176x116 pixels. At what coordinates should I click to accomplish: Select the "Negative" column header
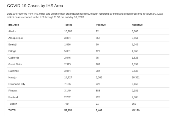point(137,25)
